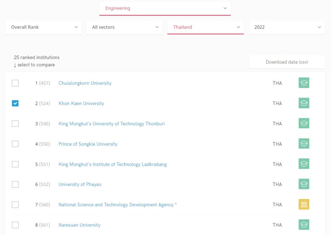Open Khon Kaen University link

tap(81, 103)
